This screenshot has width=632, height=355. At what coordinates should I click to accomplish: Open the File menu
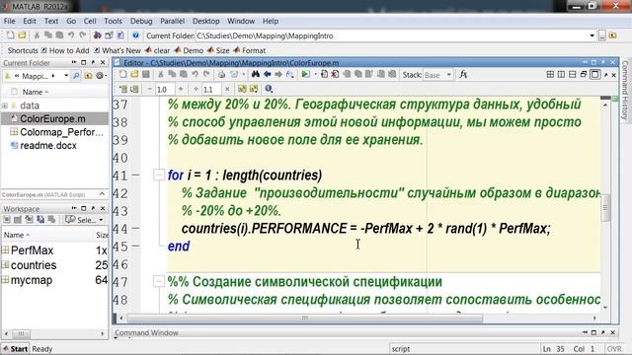click(x=9, y=21)
